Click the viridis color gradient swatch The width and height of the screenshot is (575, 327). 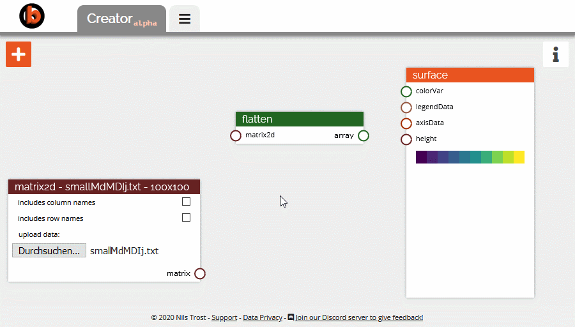470,157
